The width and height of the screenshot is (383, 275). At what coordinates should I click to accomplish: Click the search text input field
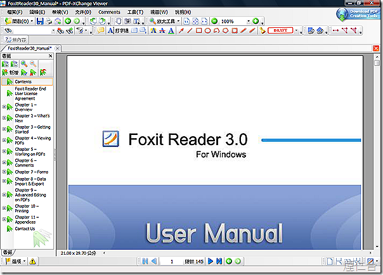coord(32,31)
